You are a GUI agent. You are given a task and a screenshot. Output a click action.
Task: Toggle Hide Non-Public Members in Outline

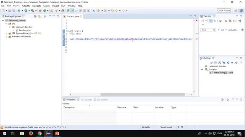coord(232,62)
